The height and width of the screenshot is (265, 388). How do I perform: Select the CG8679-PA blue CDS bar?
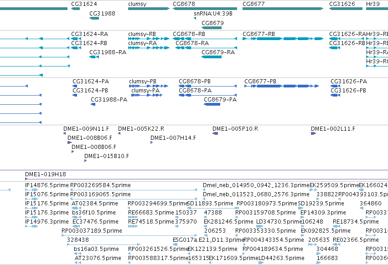pos(212,104)
